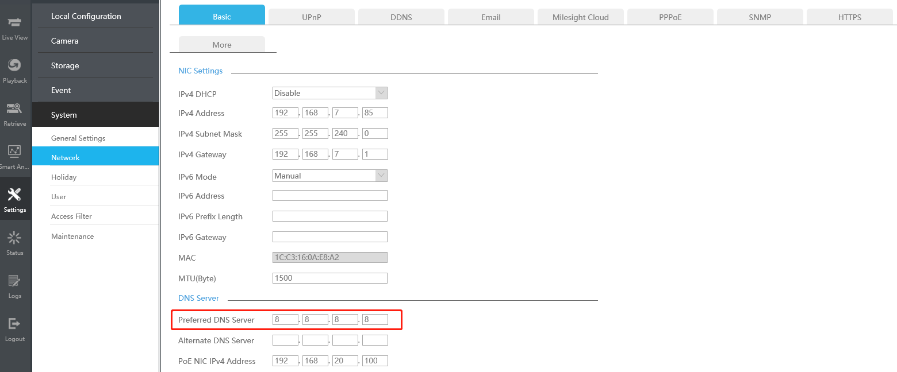Click the Logout icon
Viewport: 897px width, 372px height.
pos(14,324)
